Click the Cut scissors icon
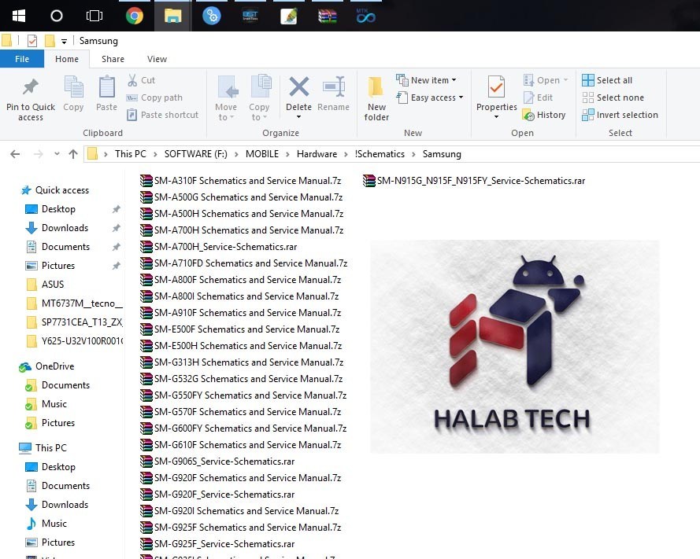The width and height of the screenshot is (700, 559). coord(132,80)
